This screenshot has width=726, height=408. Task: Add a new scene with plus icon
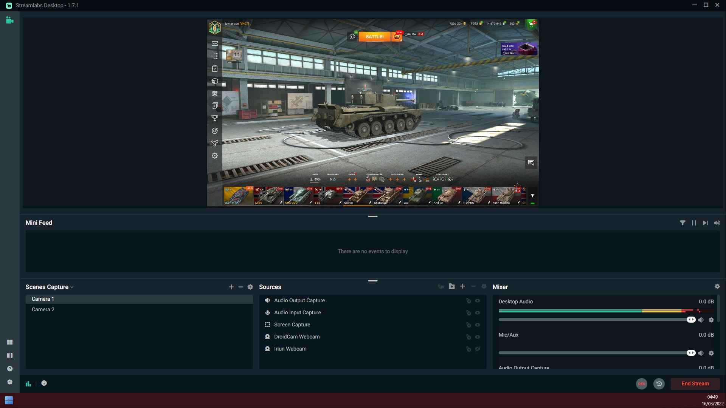click(231, 287)
